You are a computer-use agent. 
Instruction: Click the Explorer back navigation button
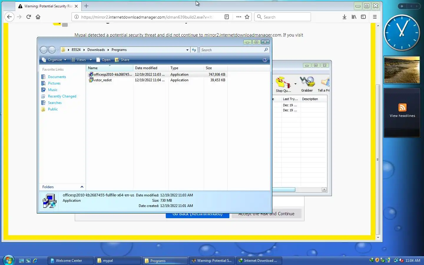click(44, 50)
